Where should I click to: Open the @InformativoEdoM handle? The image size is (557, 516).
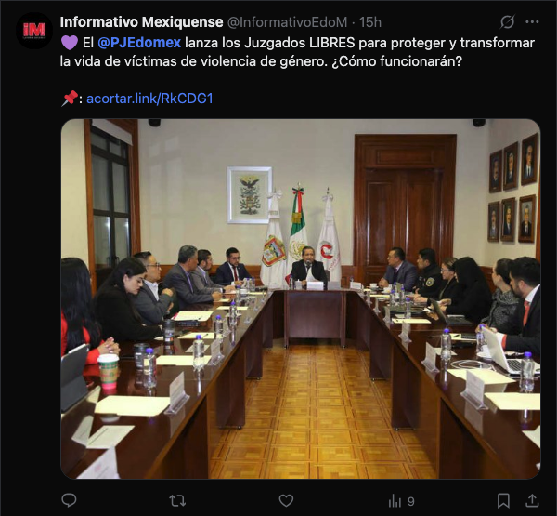pyautogui.click(x=287, y=22)
